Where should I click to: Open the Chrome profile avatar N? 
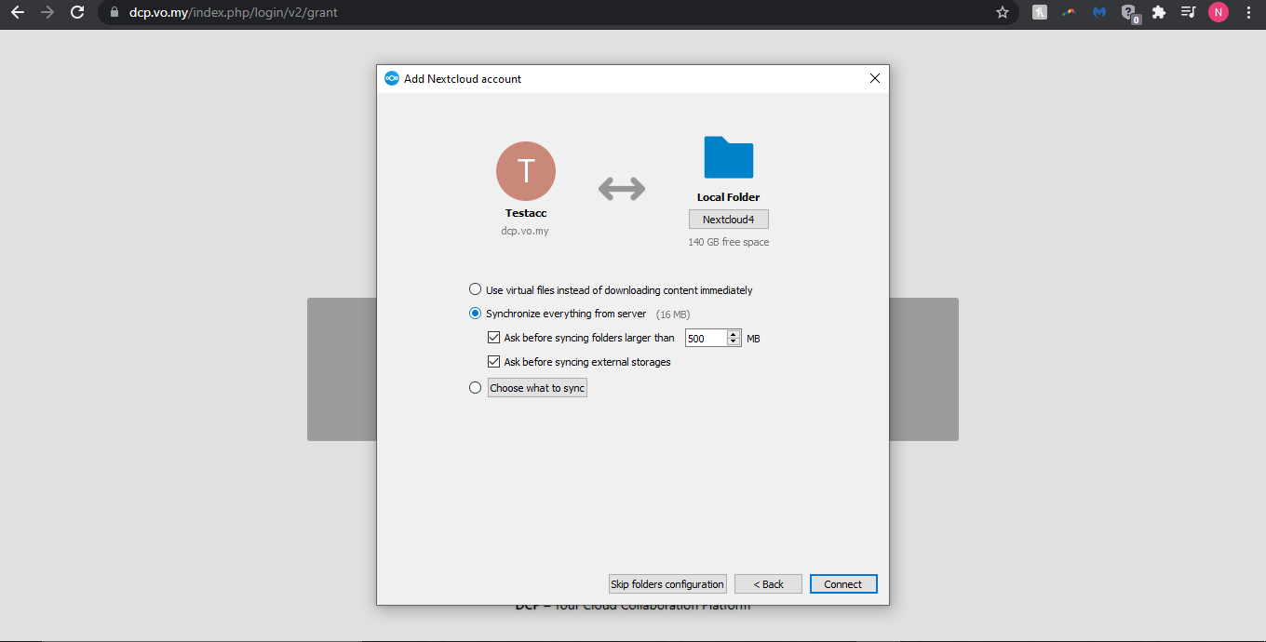tap(1218, 13)
